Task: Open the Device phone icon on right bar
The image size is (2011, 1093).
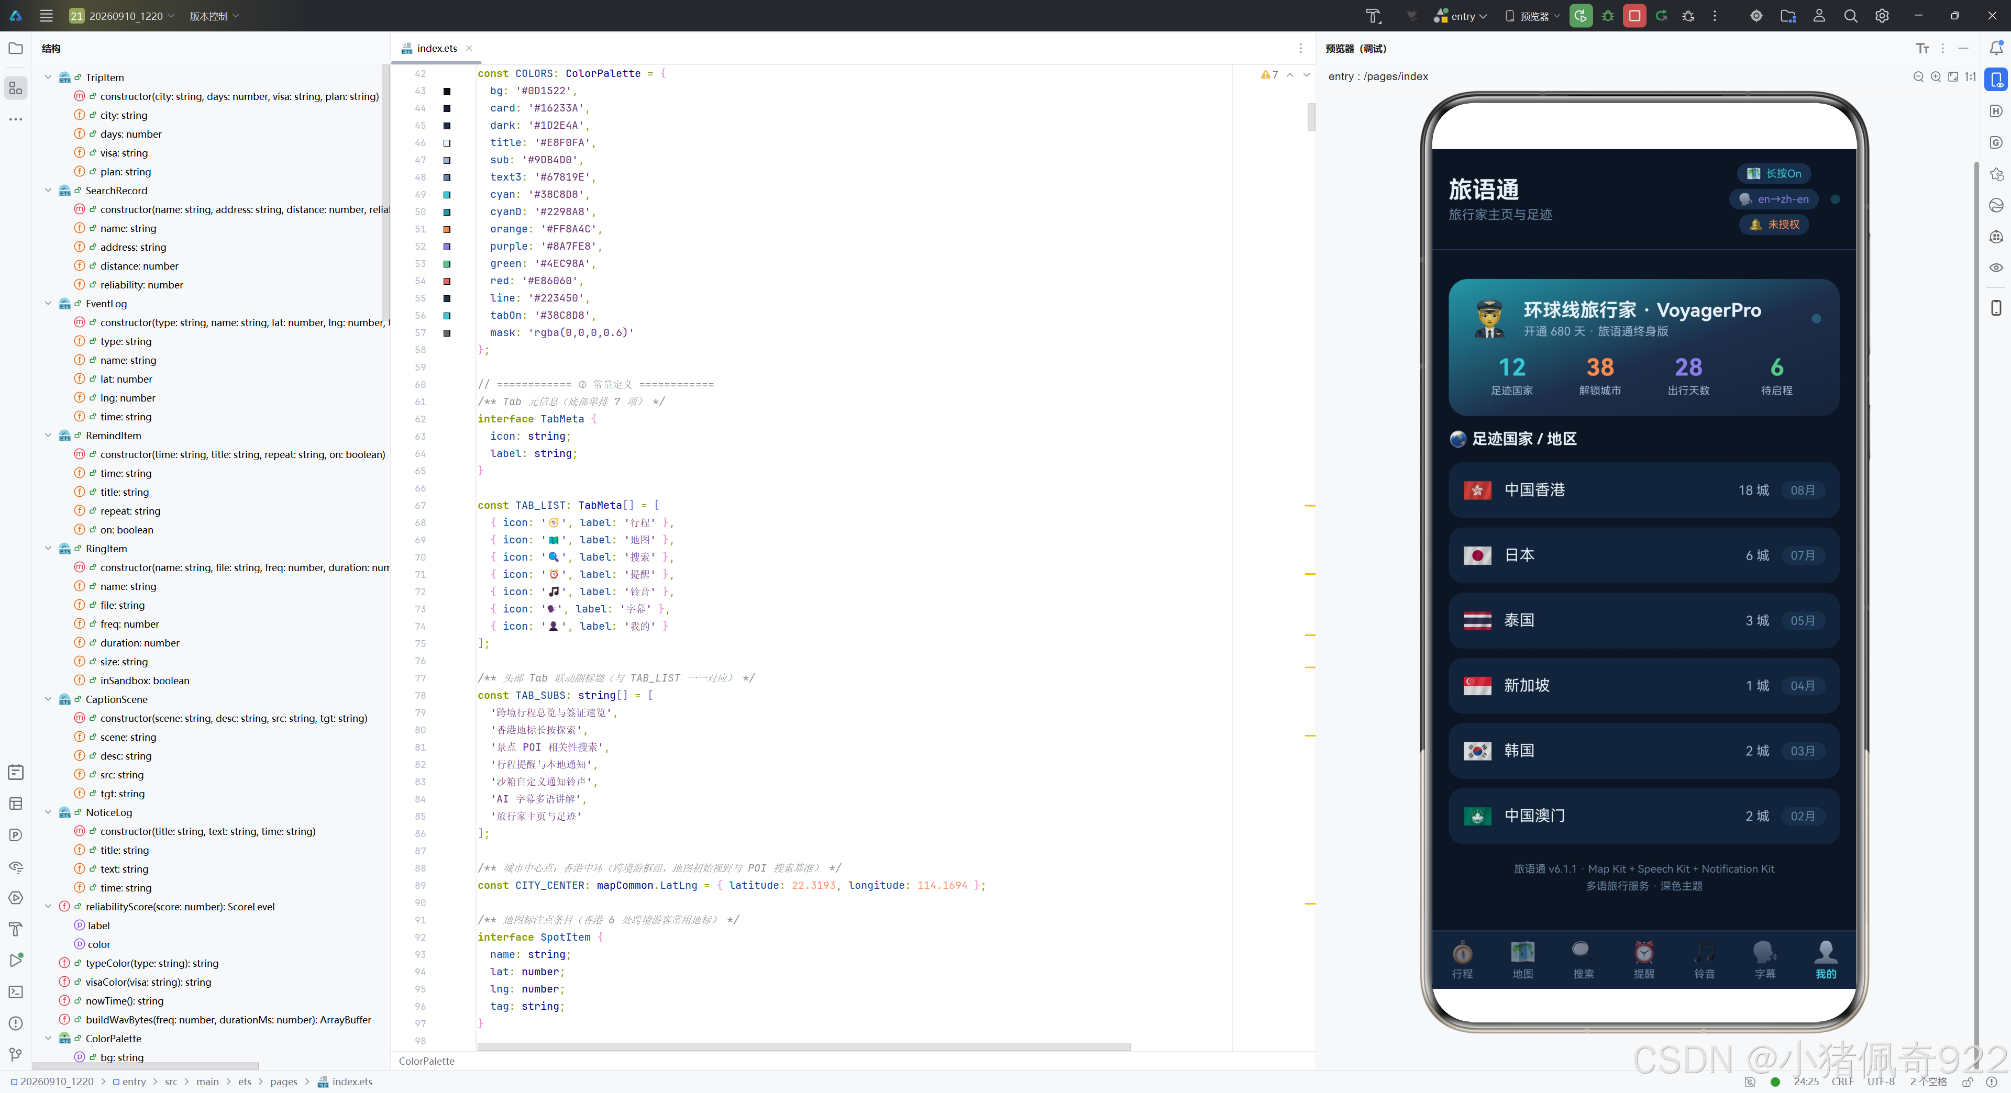Action: (1996, 307)
